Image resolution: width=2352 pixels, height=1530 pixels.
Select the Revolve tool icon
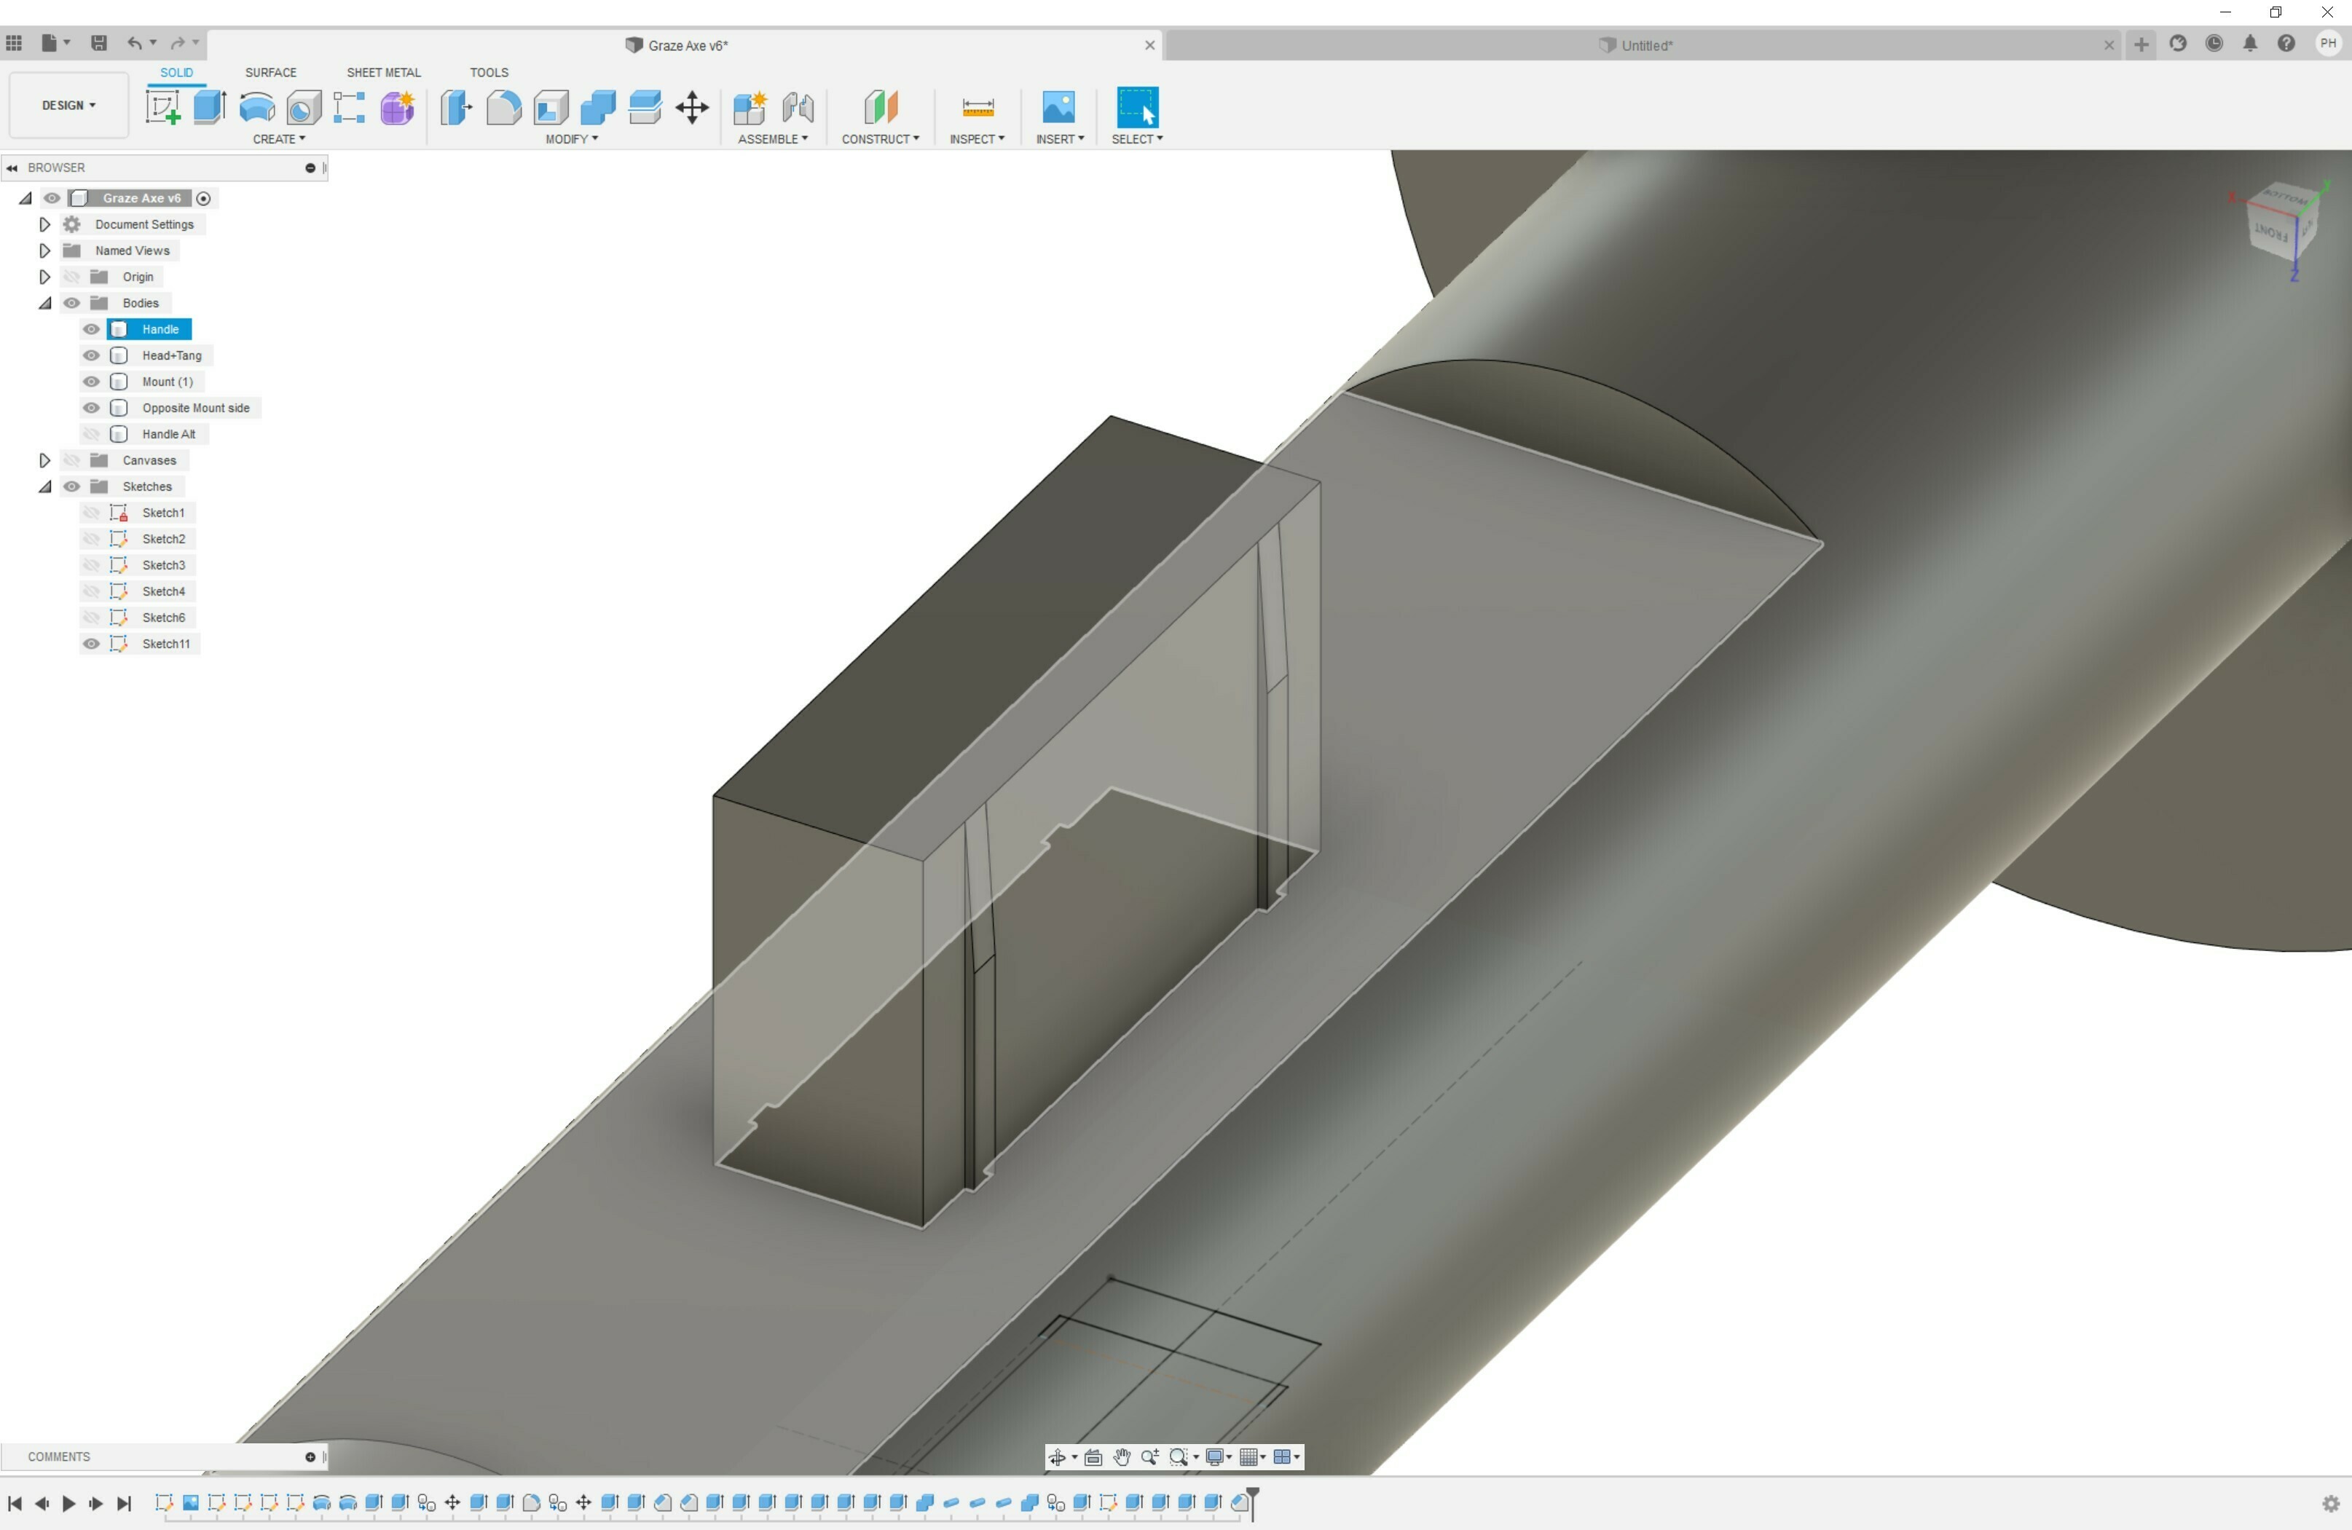257,106
